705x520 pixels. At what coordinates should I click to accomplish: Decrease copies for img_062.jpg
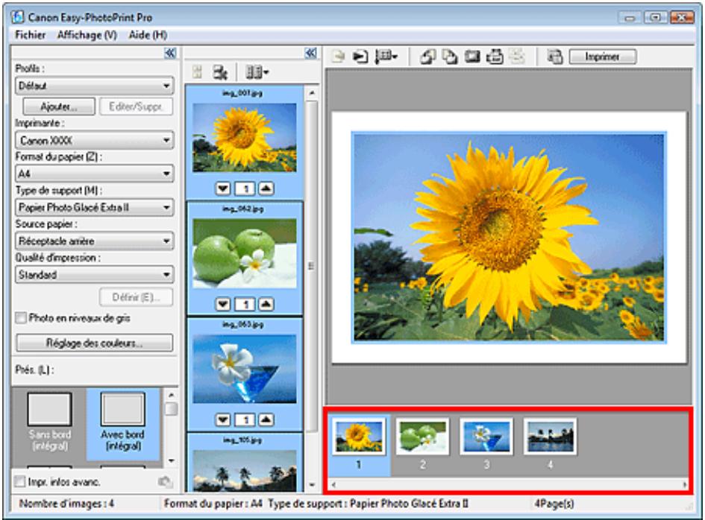(222, 305)
